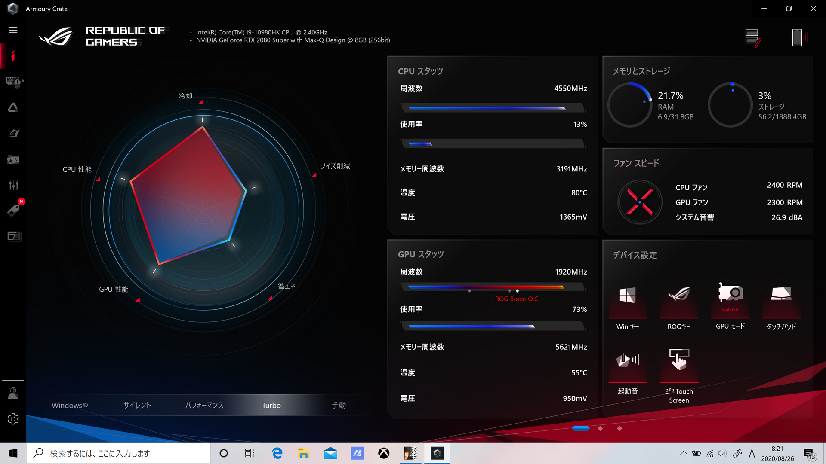Open GameVisual in the sidebar

[x=13, y=133]
